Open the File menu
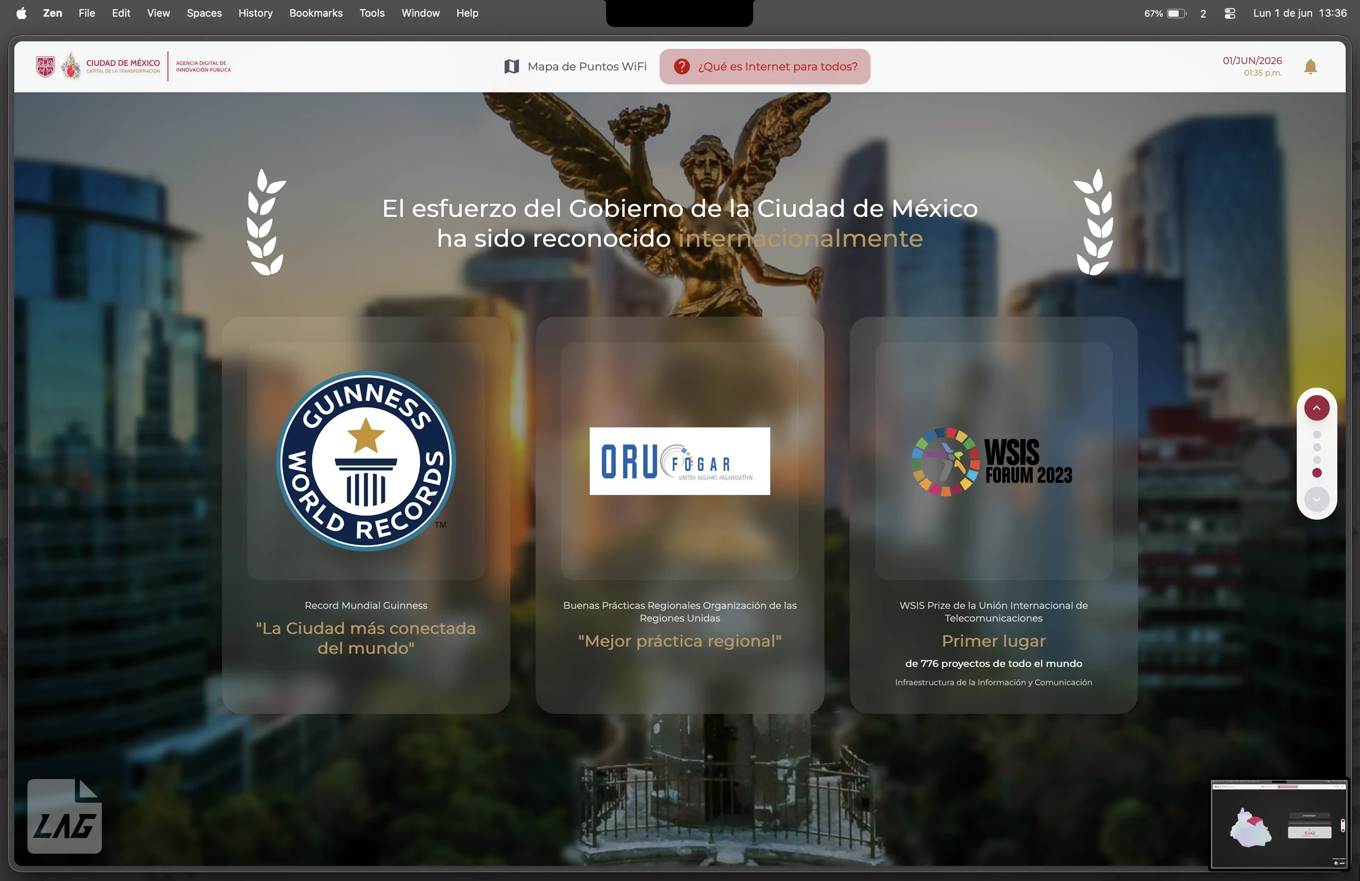This screenshot has width=1360, height=881. 87,13
